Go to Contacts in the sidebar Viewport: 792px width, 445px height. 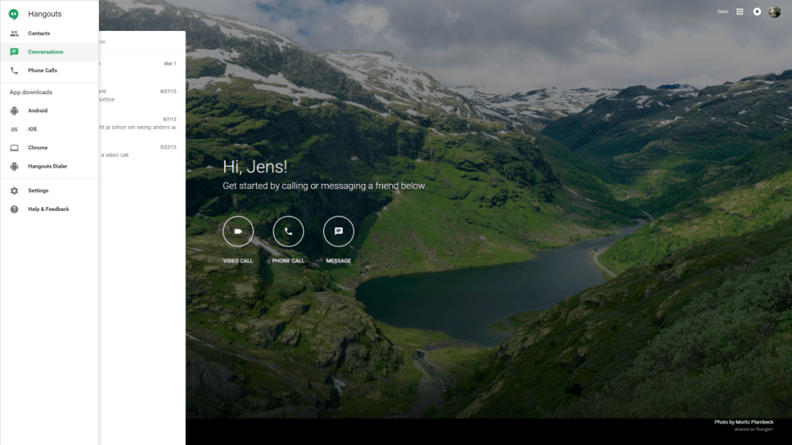(x=39, y=33)
